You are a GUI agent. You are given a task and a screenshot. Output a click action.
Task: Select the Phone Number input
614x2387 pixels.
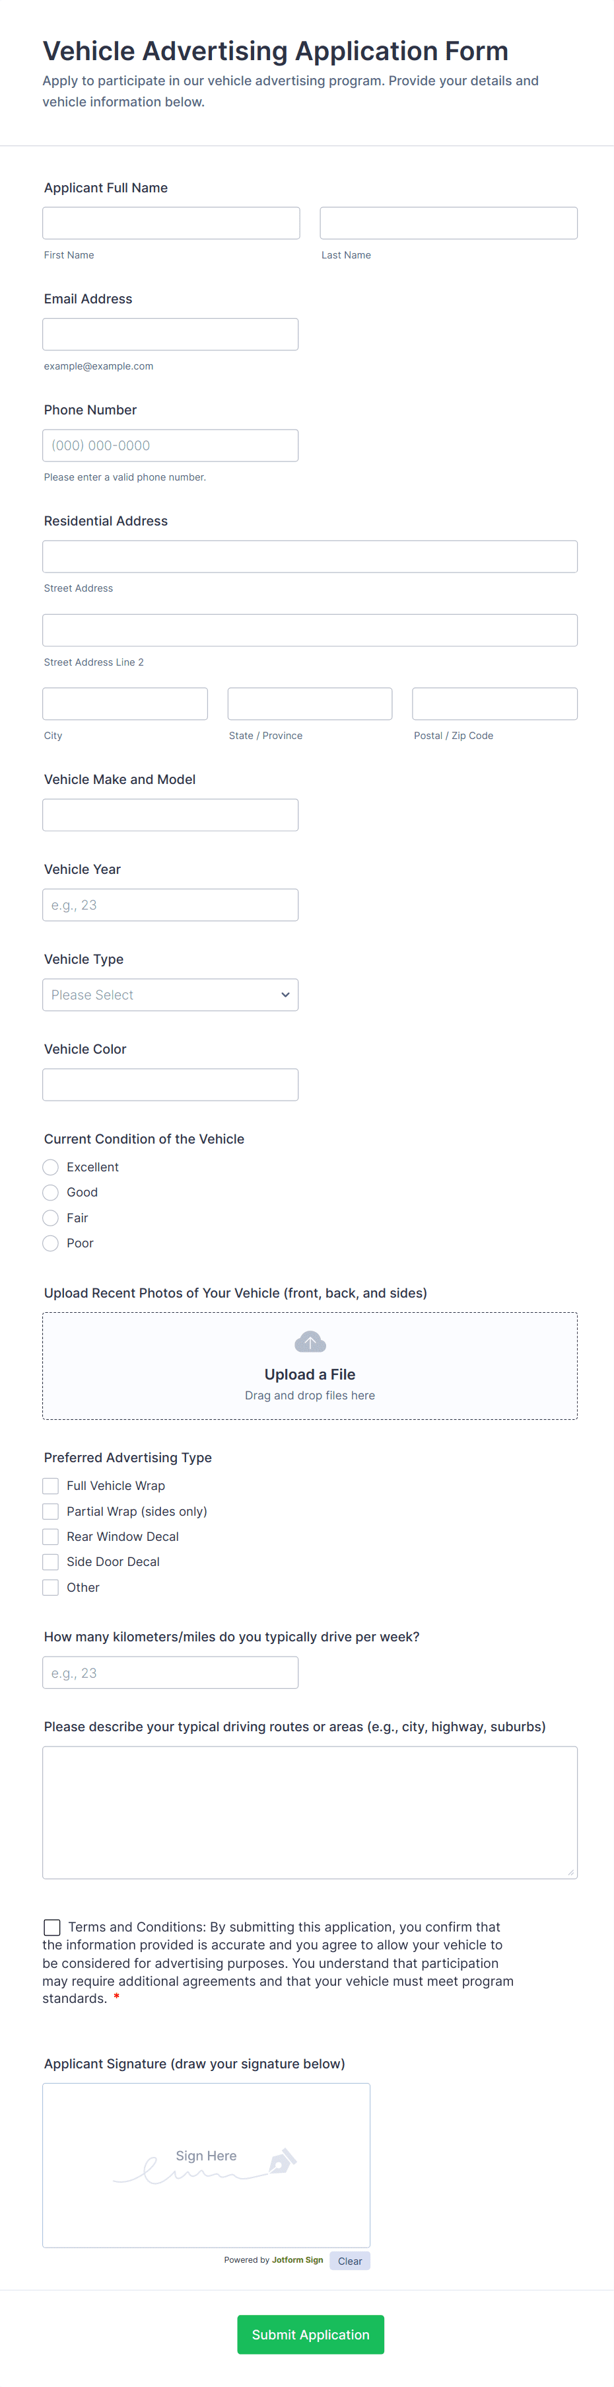click(x=170, y=446)
